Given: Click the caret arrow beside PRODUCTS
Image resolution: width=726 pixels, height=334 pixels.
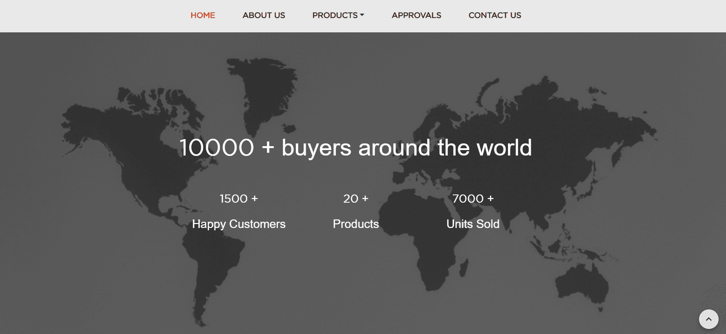Looking at the screenshot, I should coord(362,15).
